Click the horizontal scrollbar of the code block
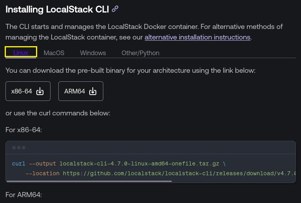Image resolution: width=301 pixels, height=203 pixels. (89, 181)
